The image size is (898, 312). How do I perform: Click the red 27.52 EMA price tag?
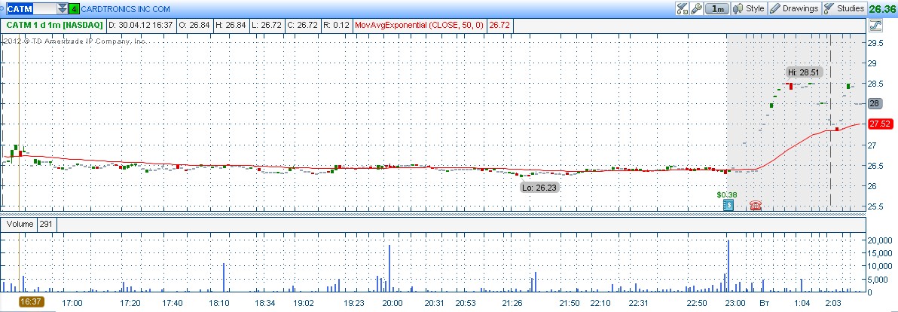[879, 124]
